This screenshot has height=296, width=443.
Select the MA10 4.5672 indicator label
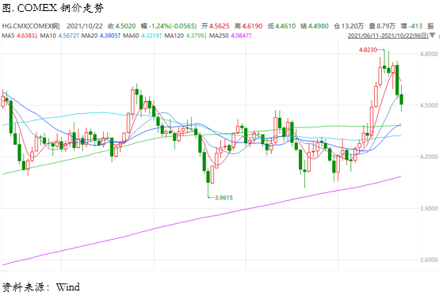tap(59, 36)
